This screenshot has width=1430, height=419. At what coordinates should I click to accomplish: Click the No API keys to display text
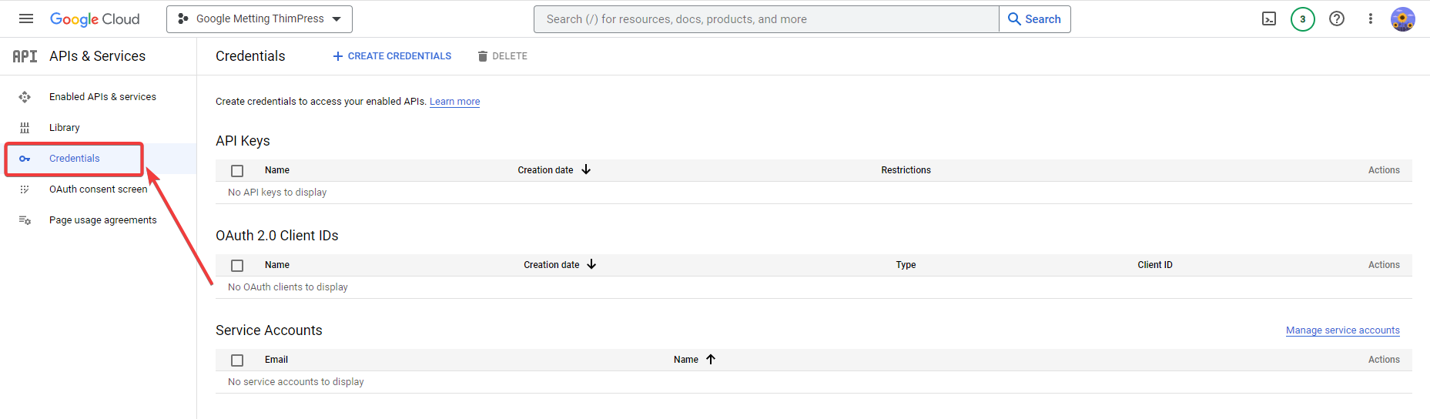click(277, 193)
